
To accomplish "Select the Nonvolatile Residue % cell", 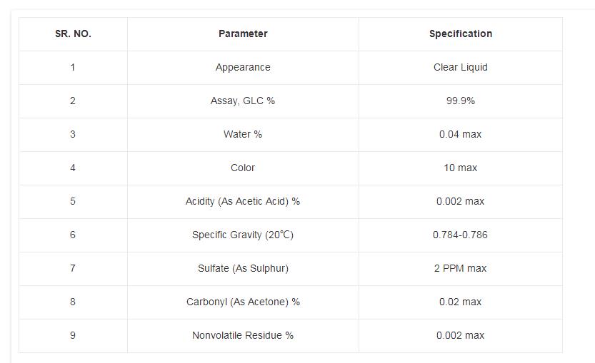I will (243, 335).
